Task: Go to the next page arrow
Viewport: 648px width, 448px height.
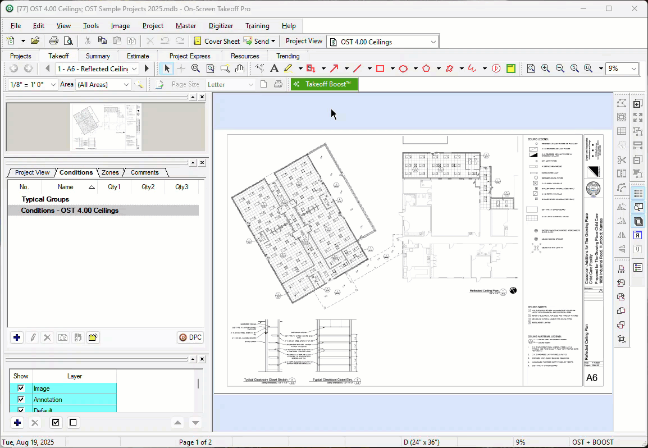Action: [147, 68]
